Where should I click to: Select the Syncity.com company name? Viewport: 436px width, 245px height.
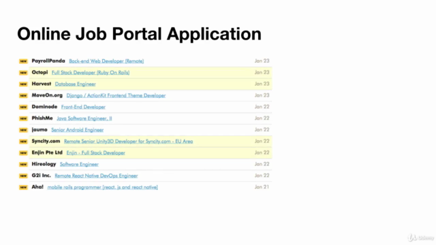tap(46, 141)
